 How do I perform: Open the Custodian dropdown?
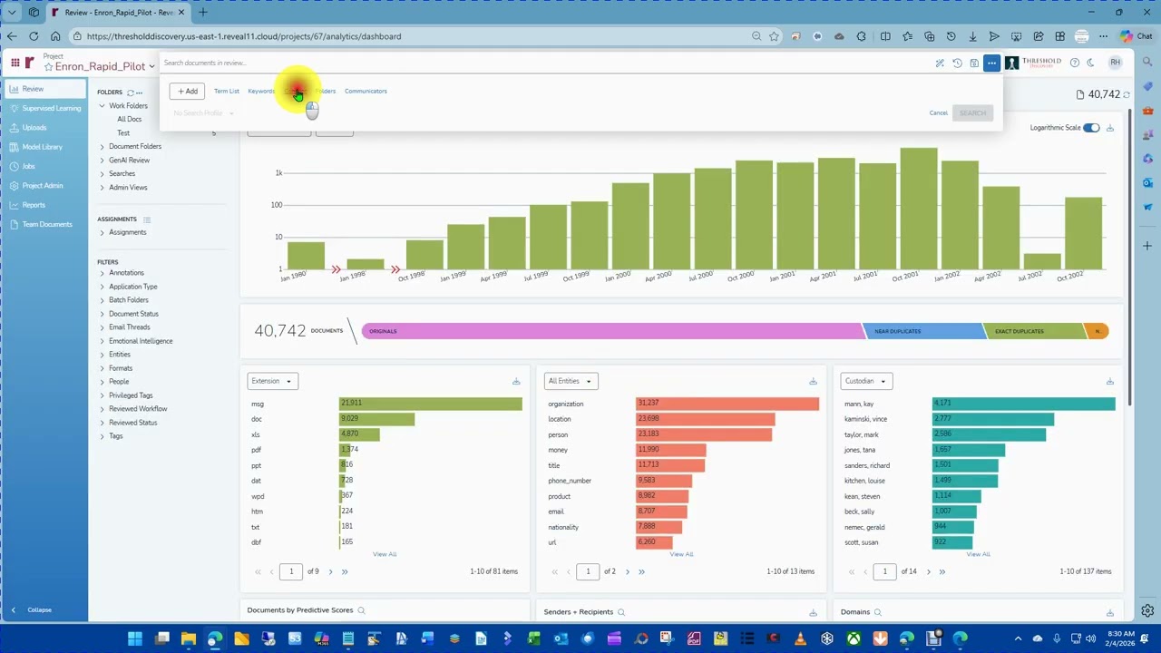(866, 381)
